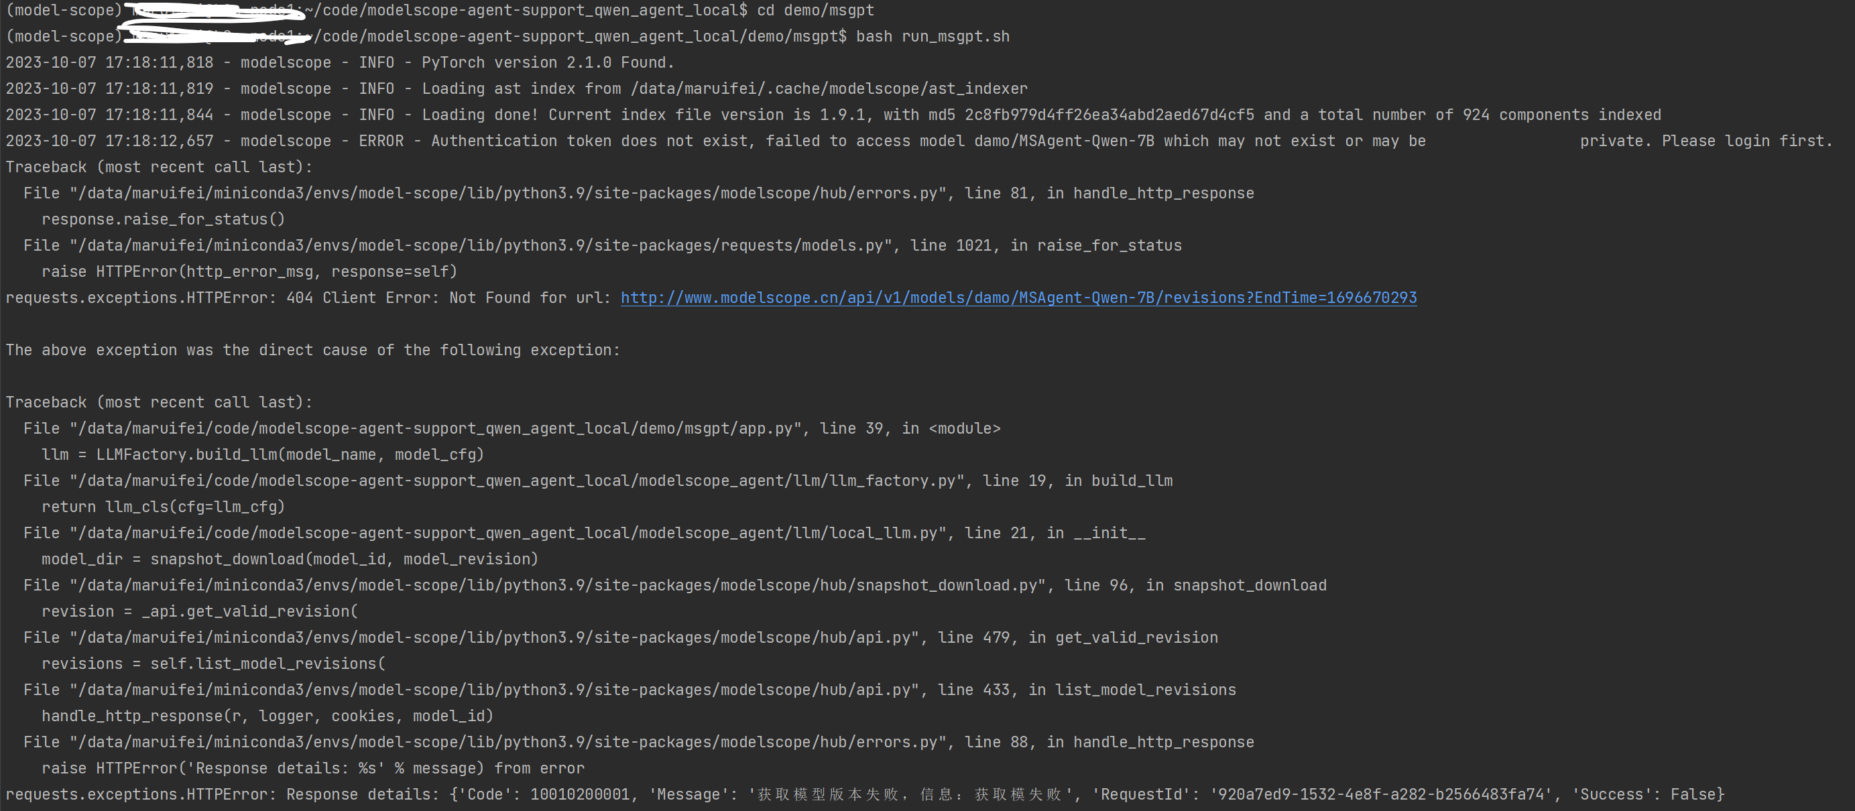Click 'llm = LLMFactory.build_llm(model_name, model_cfg)' line

[x=263, y=454]
